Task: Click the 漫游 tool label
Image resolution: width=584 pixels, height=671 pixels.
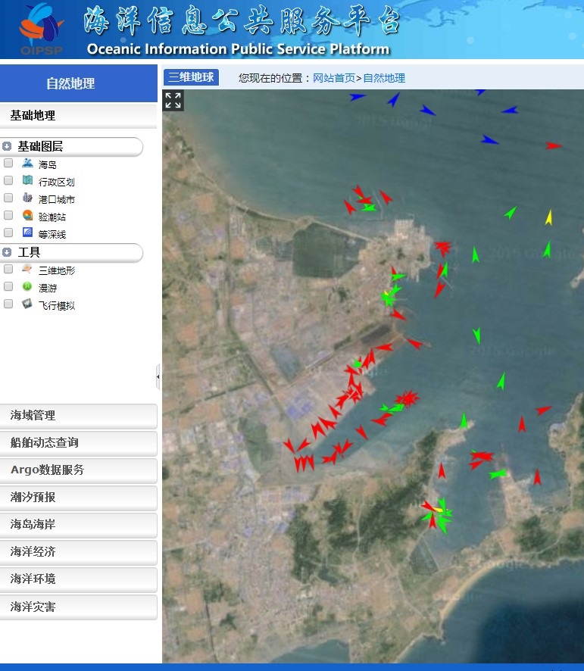Action: 48,288
